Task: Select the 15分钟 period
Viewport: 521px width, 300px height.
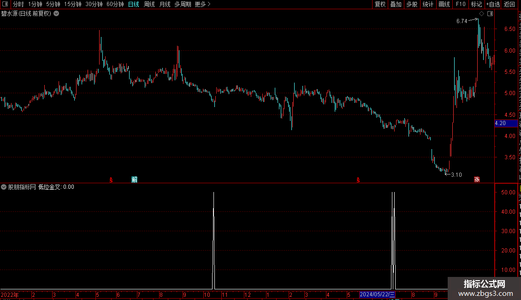Action: tap(73, 4)
